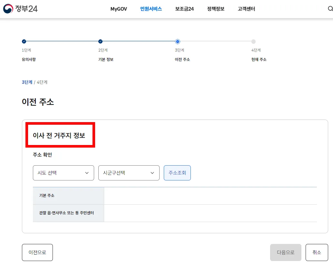Open the 보조금24 menu
Image resolution: width=333 pixels, height=271 pixels.
[184, 9]
